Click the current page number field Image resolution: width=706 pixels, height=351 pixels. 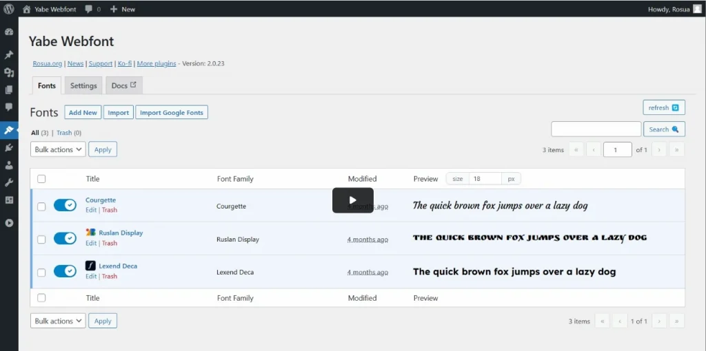click(x=617, y=149)
